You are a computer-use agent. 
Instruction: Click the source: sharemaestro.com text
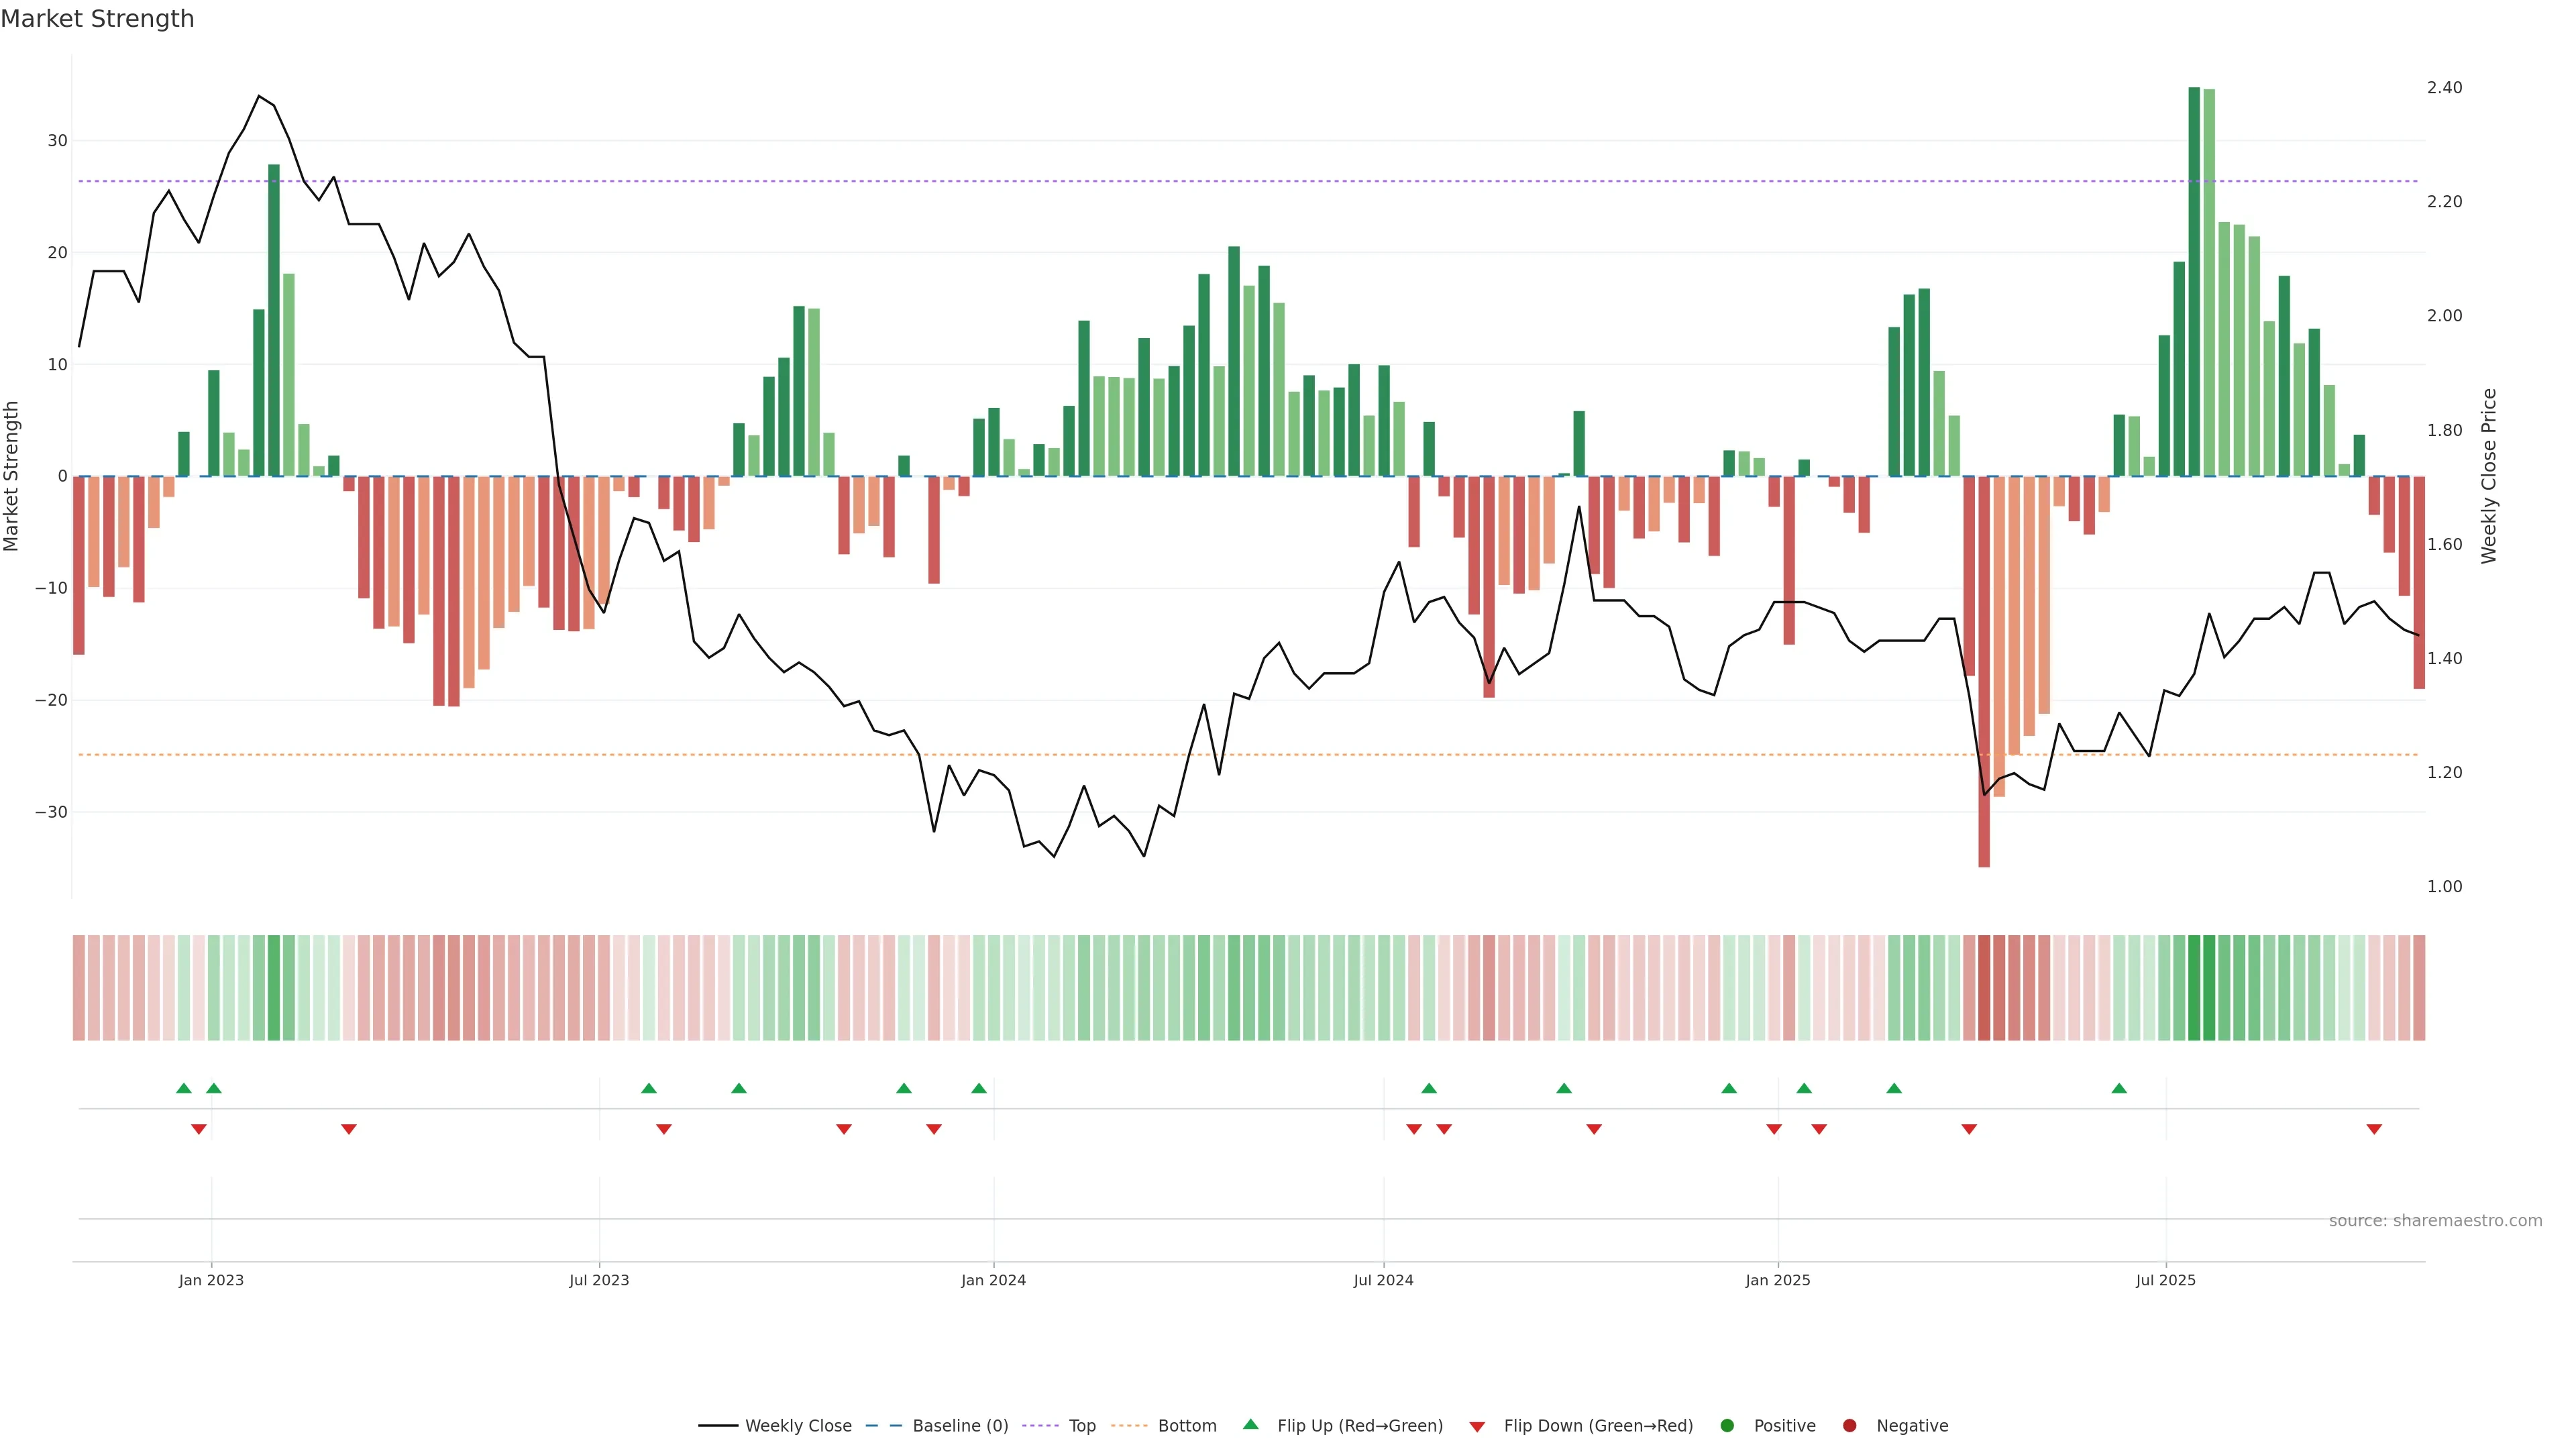click(2435, 1221)
